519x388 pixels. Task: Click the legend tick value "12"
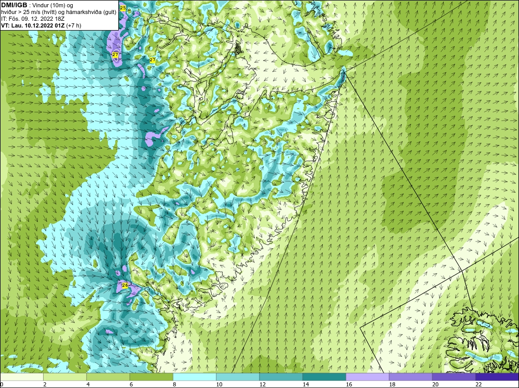pyautogui.click(x=262, y=384)
